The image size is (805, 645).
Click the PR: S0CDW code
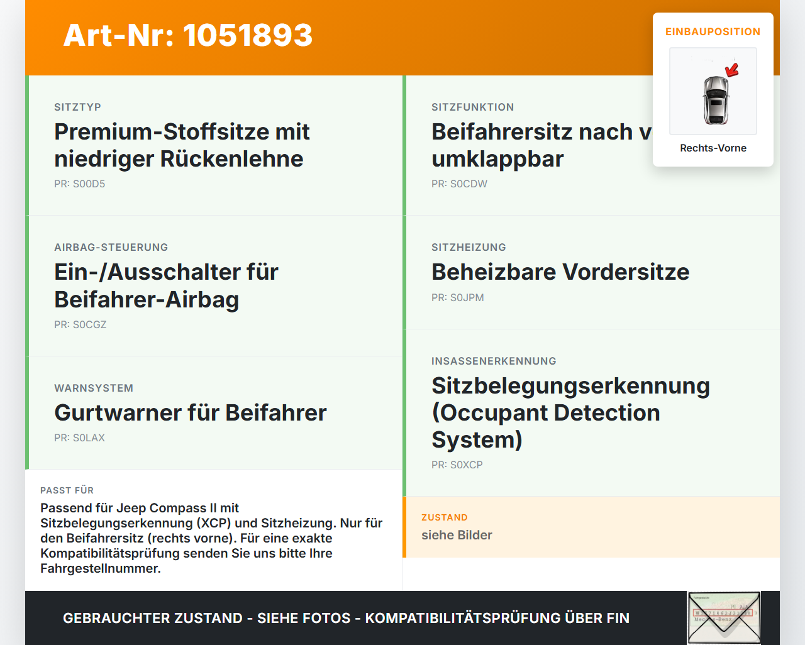(x=460, y=184)
